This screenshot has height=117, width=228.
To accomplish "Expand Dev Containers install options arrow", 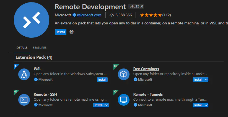I will [x=206, y=80].
